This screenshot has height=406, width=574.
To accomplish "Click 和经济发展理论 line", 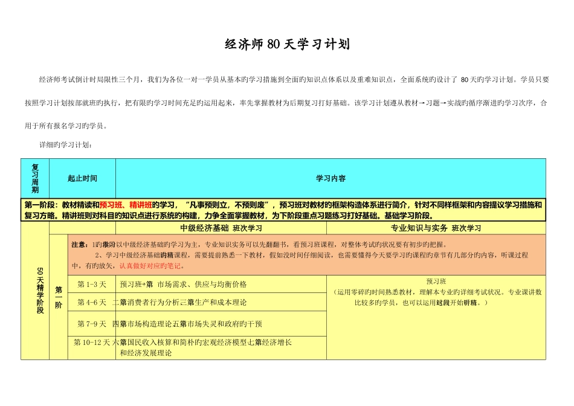I will 146,353.
